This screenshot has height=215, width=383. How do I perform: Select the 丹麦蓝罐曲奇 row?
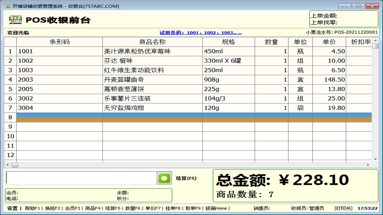pos(150,79)
